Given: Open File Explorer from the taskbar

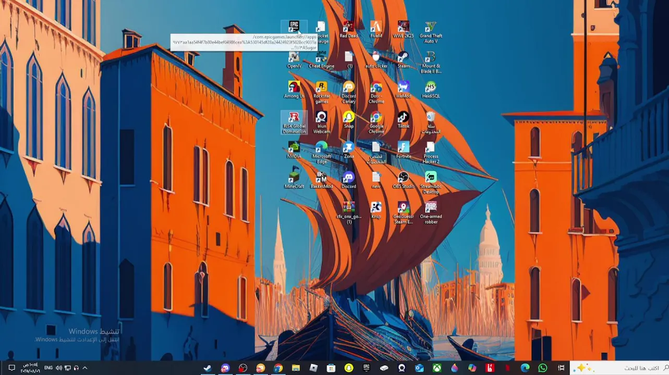Looking at the screenshot, I should pos(296,368).
